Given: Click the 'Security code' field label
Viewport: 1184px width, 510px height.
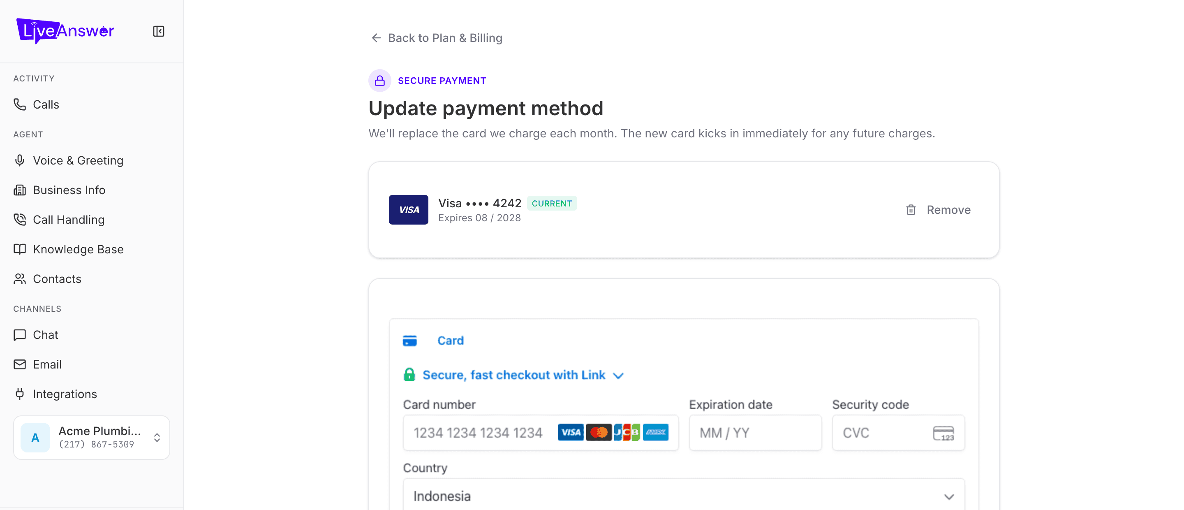Looking at the screenshot, I should tap(870, 405).
